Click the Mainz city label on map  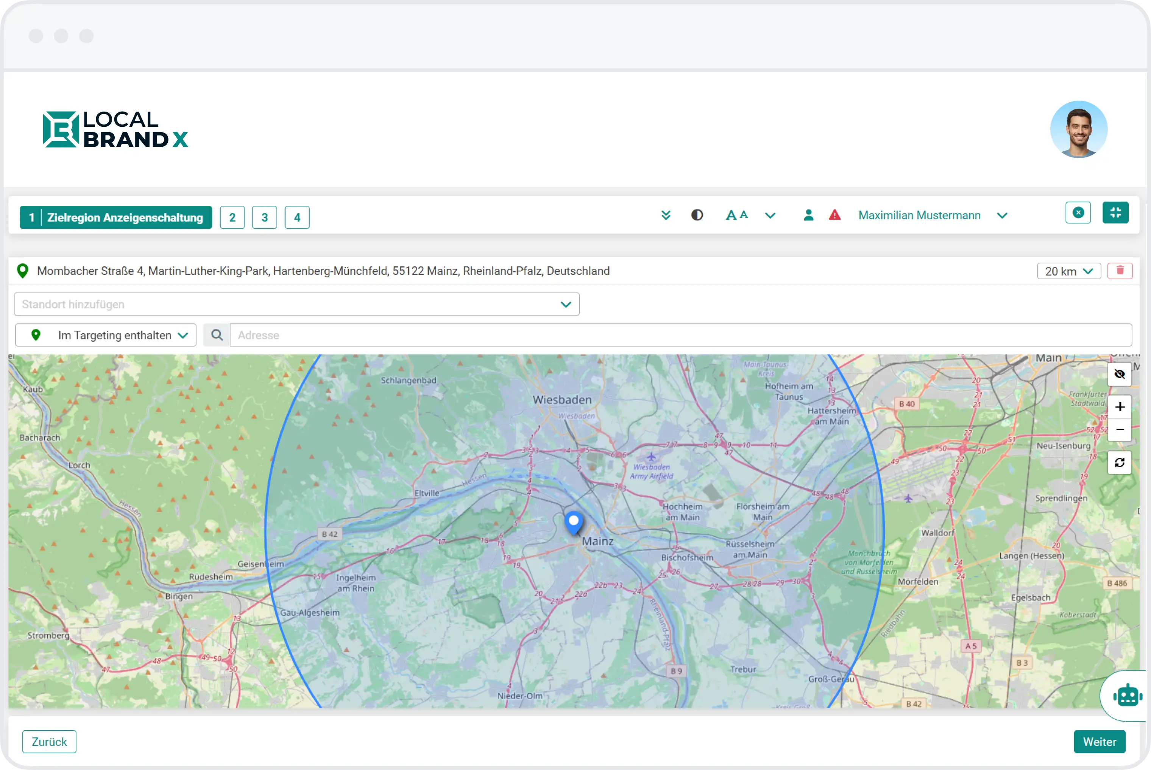[597, 541]
